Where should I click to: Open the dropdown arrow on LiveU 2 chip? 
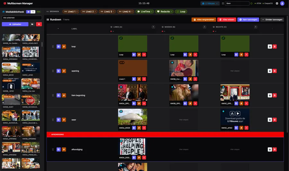click(95, 12)
